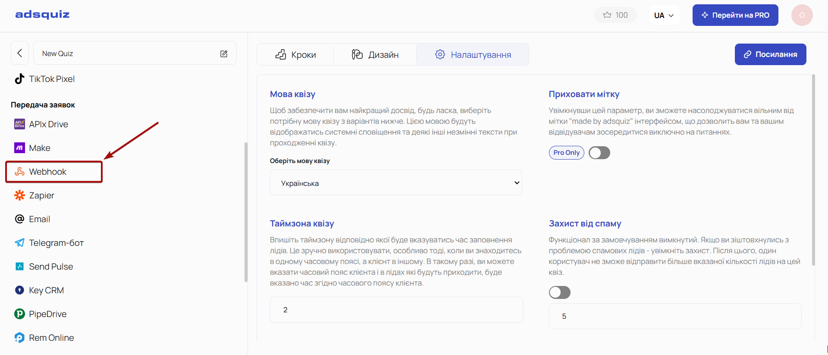Open the UA language dropdown
The width and height of the screenshot is (828, 355).
664,15
